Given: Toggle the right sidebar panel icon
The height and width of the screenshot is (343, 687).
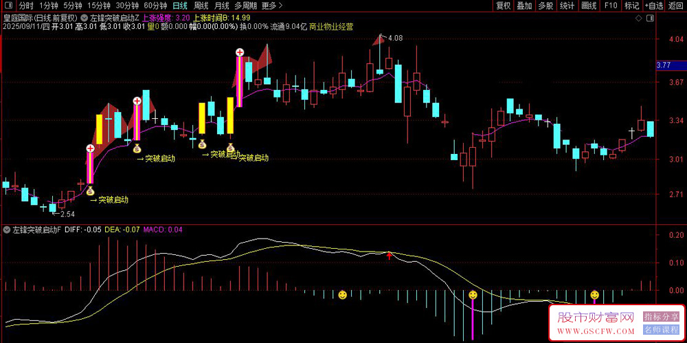Looking at the screenshot, I should (x=650, y=19).
